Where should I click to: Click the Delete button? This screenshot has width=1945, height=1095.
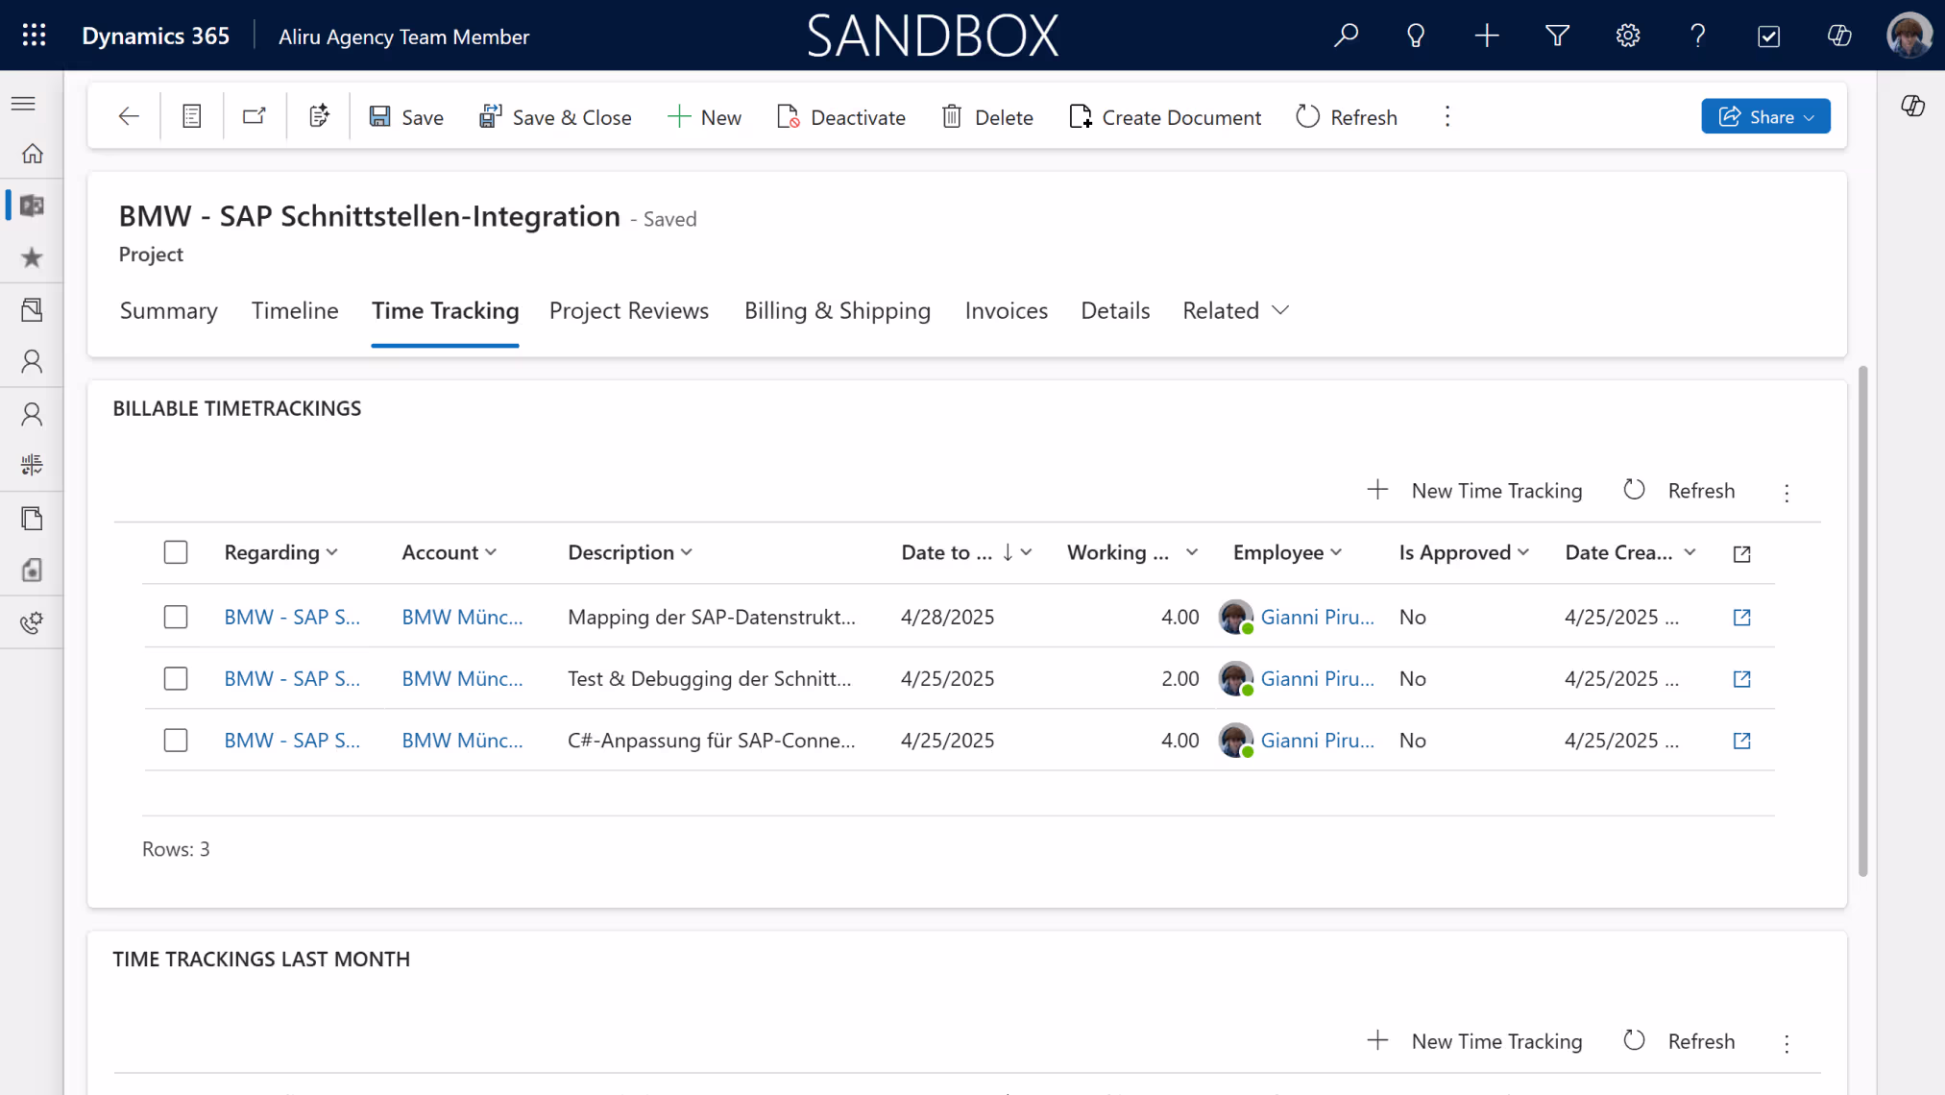click(987, 117)
